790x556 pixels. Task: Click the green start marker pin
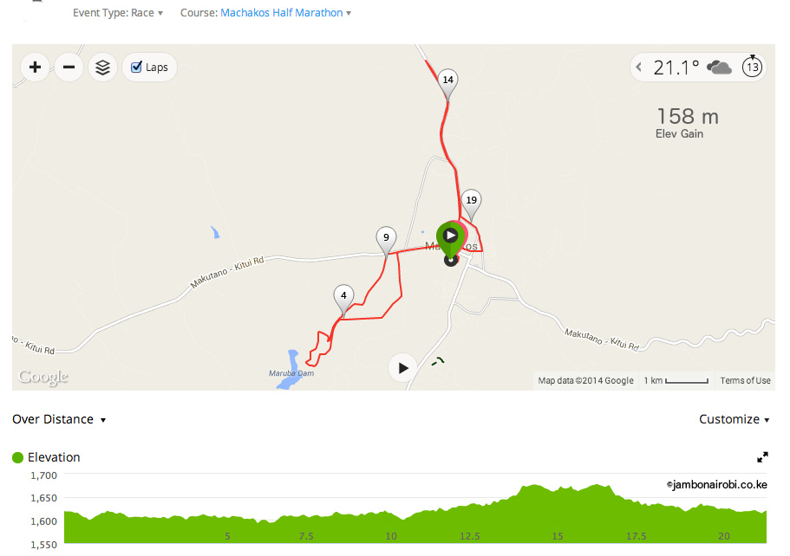pyautogui.click(x=450, y=238)
